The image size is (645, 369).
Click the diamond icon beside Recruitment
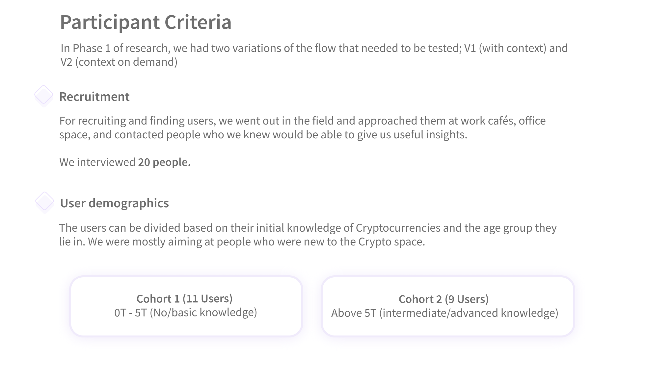(x=43, y=95)
